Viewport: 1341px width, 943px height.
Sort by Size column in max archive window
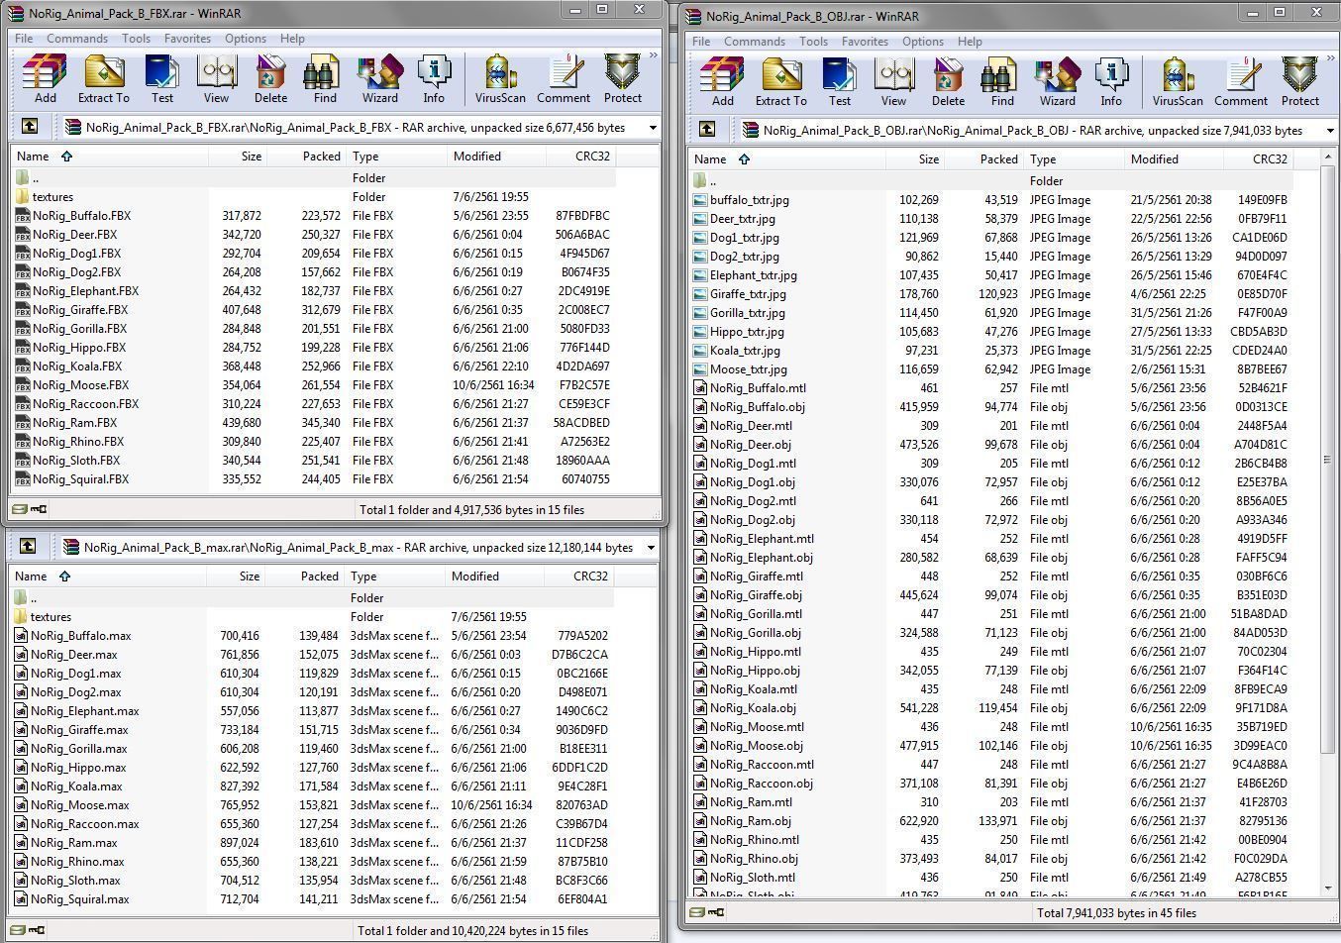point(236,576)
